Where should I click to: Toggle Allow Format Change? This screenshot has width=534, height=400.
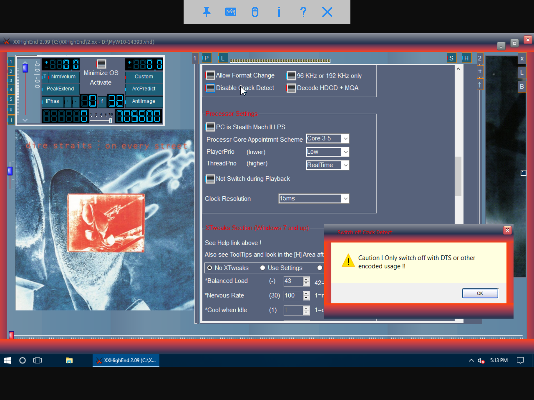point(210,76)
